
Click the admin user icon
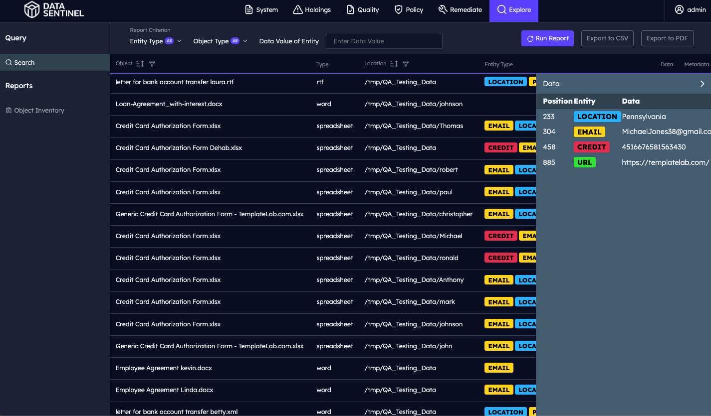pyautogui.click(x=679, y=10)
